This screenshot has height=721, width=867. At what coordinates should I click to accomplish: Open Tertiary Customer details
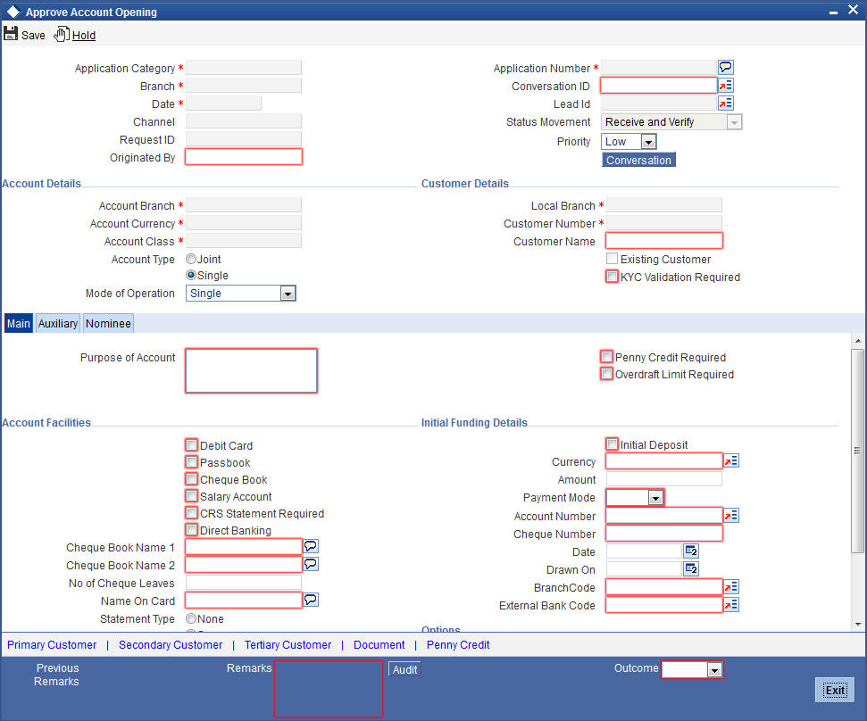tap(288, 645)
